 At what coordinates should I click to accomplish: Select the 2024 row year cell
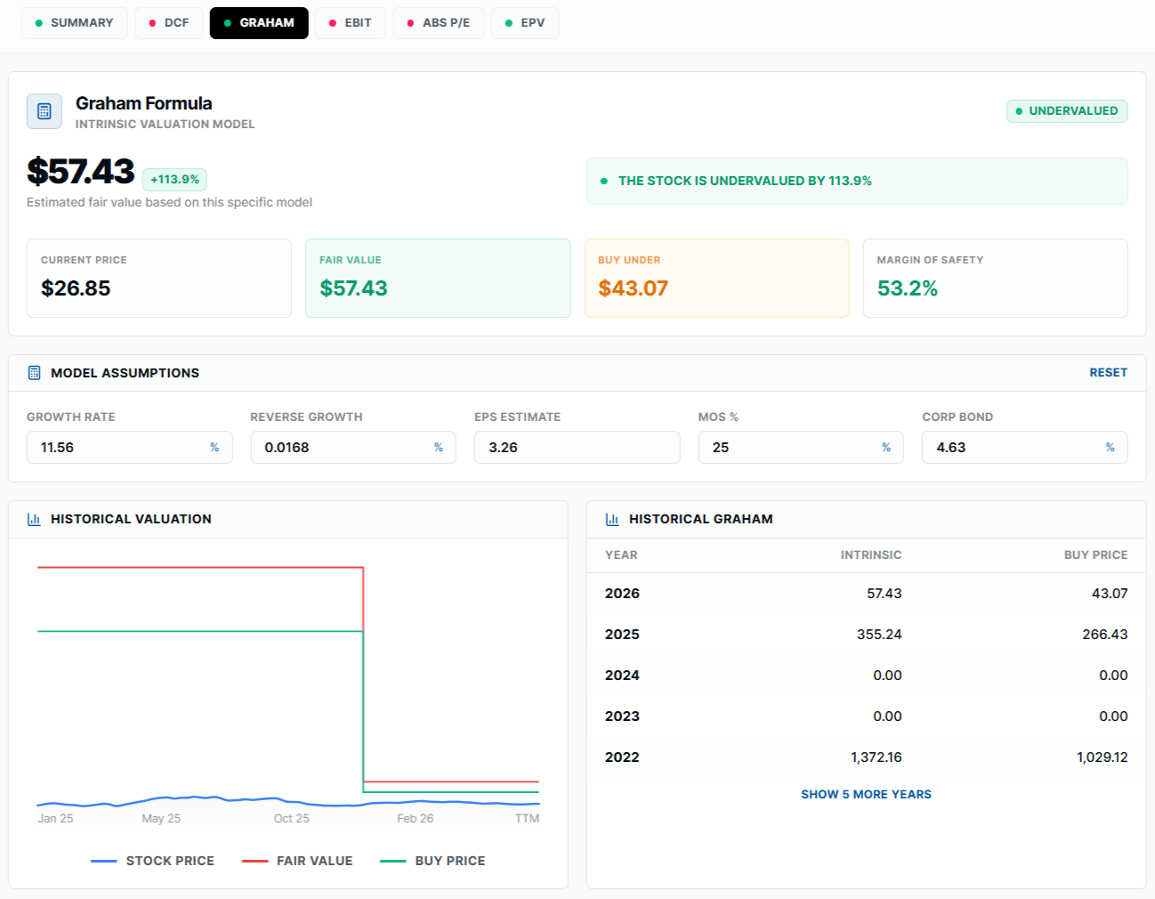coord(622,676)
